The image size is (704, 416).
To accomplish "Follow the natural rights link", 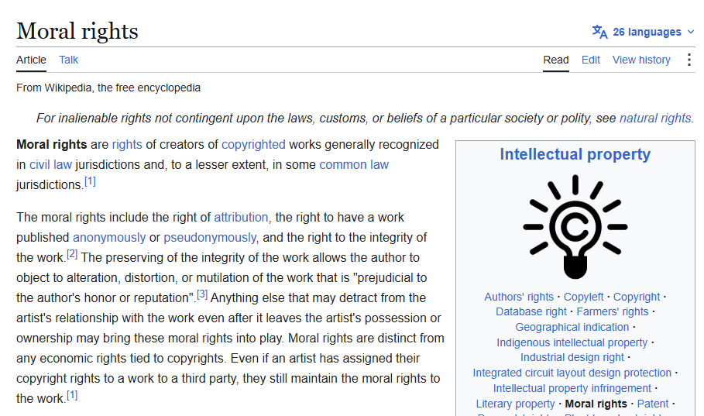I will pos(655,119).
